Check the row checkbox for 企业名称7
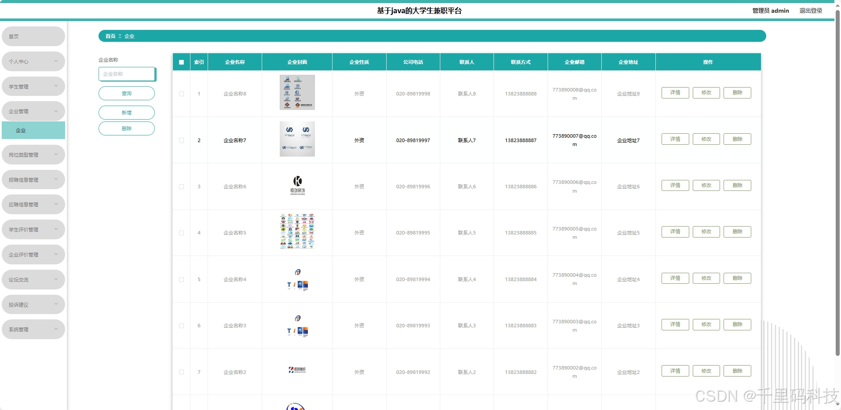 tap(181, 140)
